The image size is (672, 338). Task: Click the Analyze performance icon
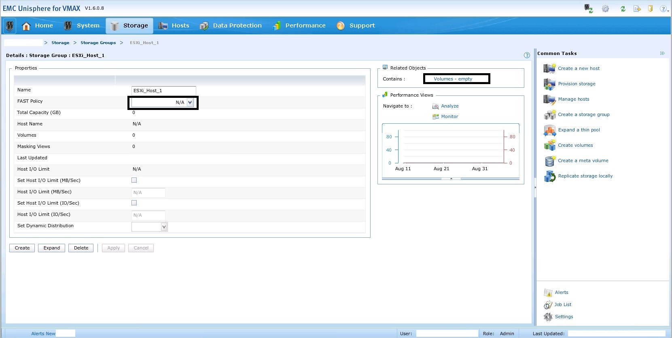pos(435,106)
